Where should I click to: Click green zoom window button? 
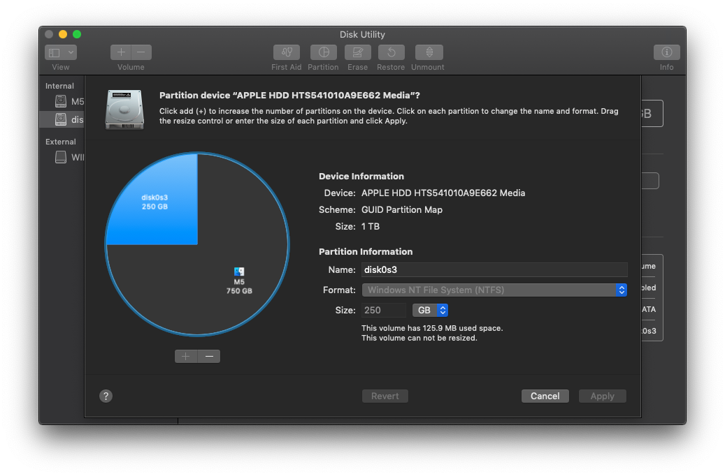coord(77,34)
